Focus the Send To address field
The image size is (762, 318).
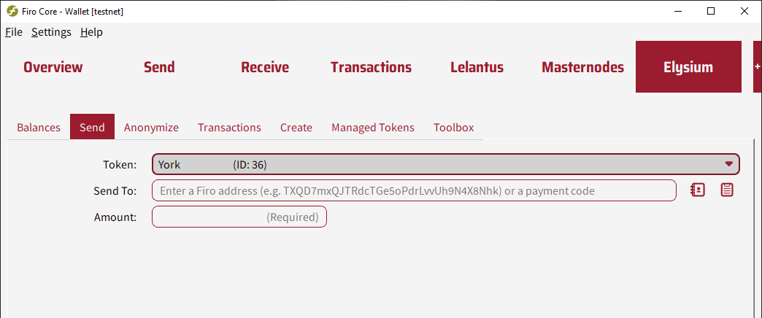tap(414, 190)
